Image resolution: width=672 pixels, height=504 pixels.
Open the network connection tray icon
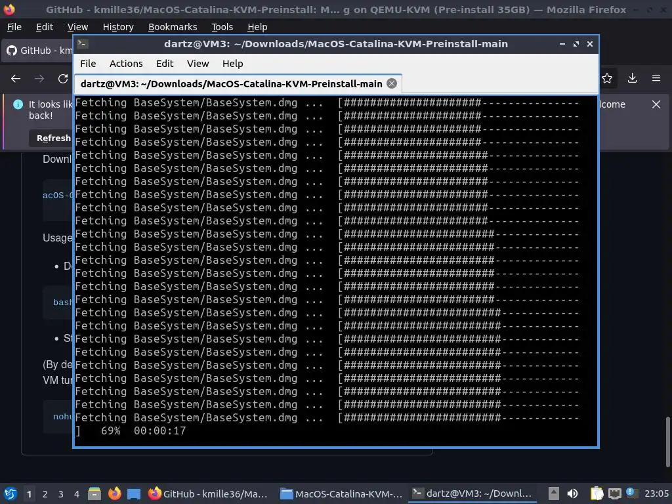click(x=614, y=493)
